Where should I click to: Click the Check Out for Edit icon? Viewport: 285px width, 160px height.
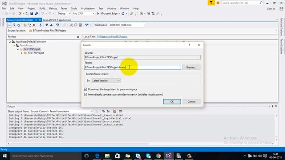(47, 25)
